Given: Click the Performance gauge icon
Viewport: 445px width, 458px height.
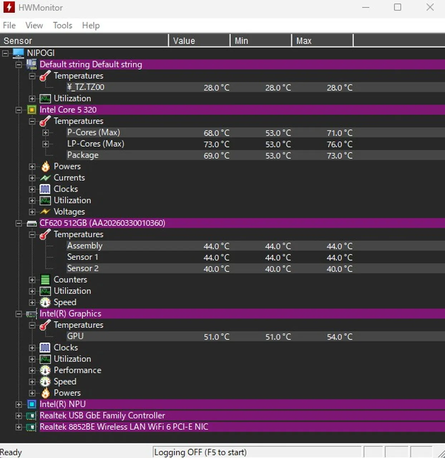Looking at the screenshot, I should tap(45, 370).
